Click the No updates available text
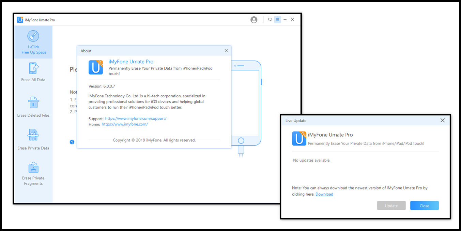Viewport: 461px width, 231px height. [312, 160]
